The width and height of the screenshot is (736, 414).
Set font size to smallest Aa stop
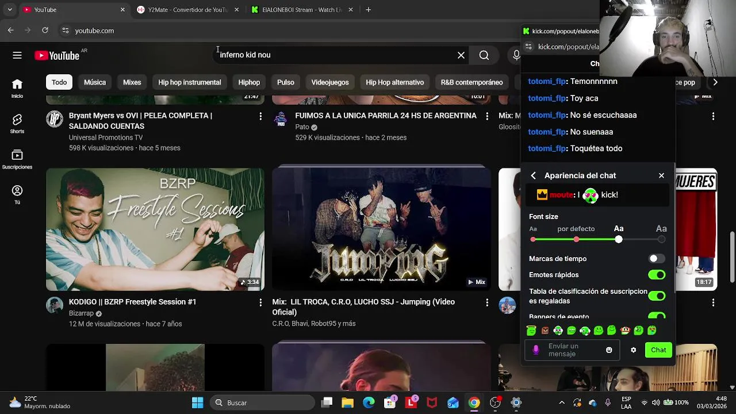coord(533,239)
